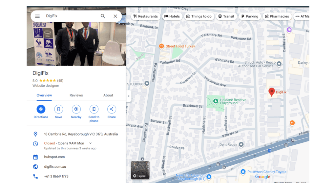
Task: Click the purple marker near Cambria Rd
Action: tap(289, 30)
